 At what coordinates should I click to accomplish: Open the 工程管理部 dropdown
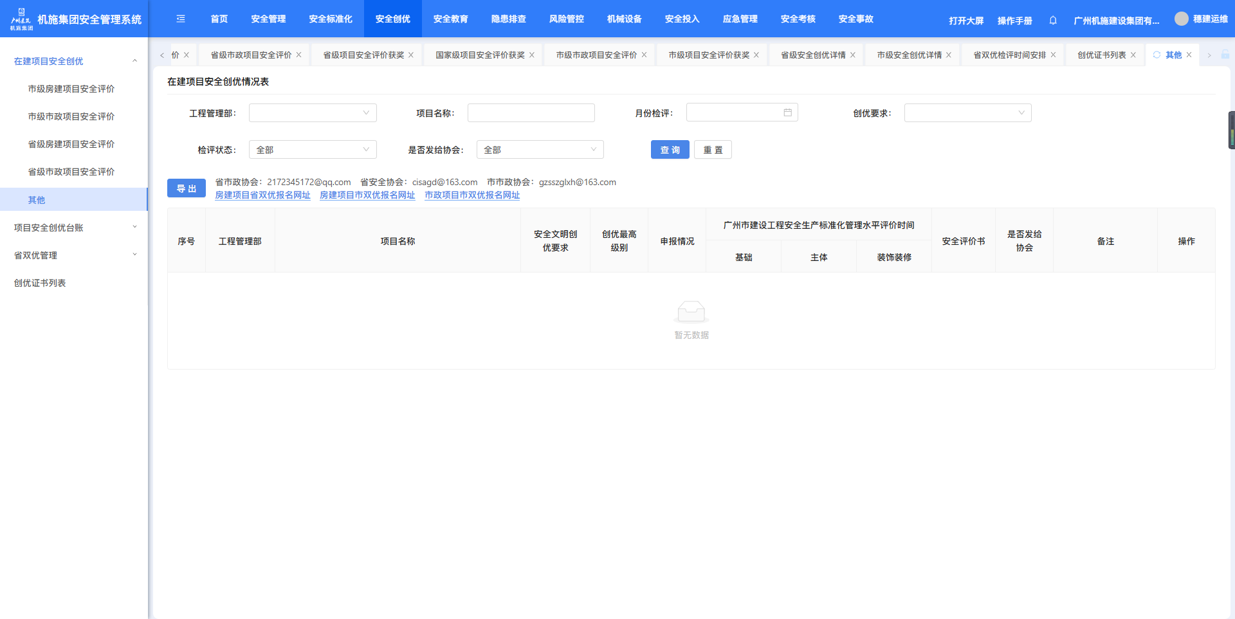(313, 113)
